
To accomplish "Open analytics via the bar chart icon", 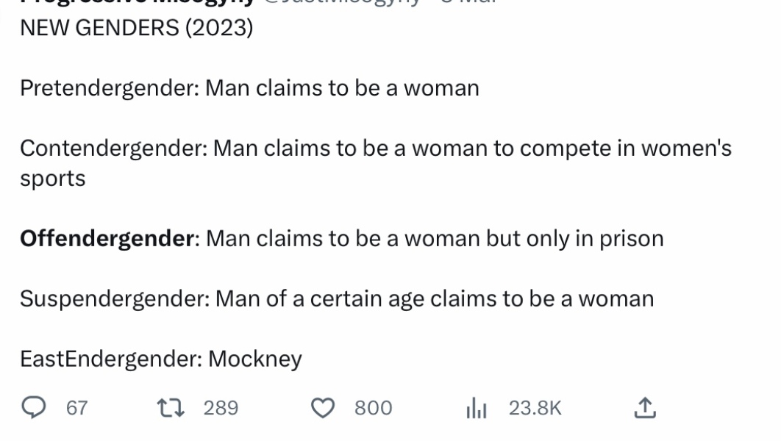I will click(x=477, y=407).
